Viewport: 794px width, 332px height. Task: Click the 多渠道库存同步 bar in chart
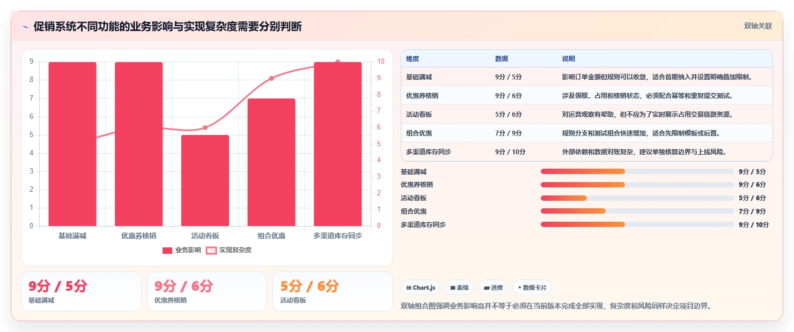click(x=338, y=144)
